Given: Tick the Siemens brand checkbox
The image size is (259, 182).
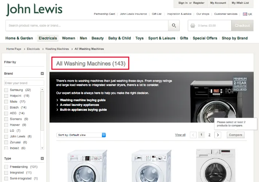Looking at the screenshot, I should 6,119.
